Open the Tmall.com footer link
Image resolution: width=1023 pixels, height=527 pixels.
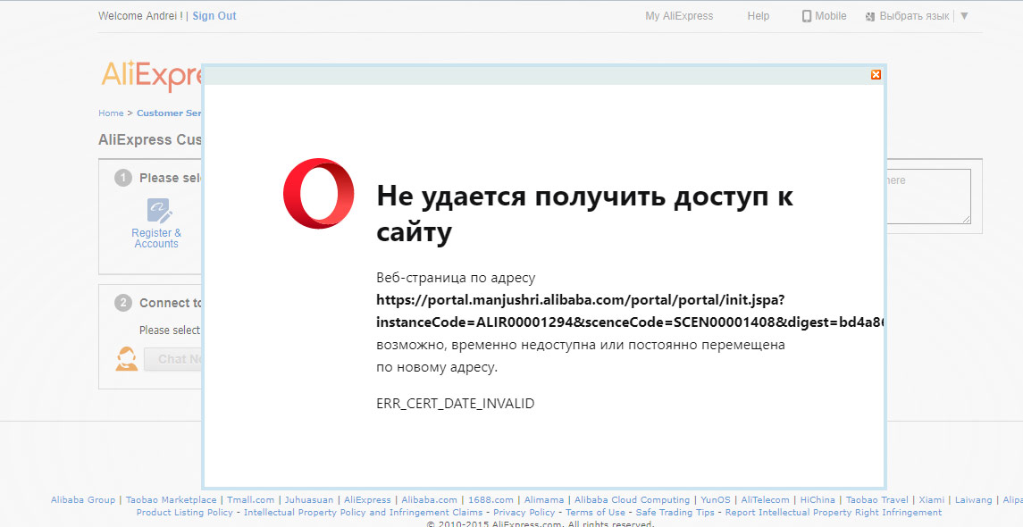point(250,499)
